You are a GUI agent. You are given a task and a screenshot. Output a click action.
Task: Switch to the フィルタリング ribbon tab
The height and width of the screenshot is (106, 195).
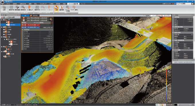[43, 4]
